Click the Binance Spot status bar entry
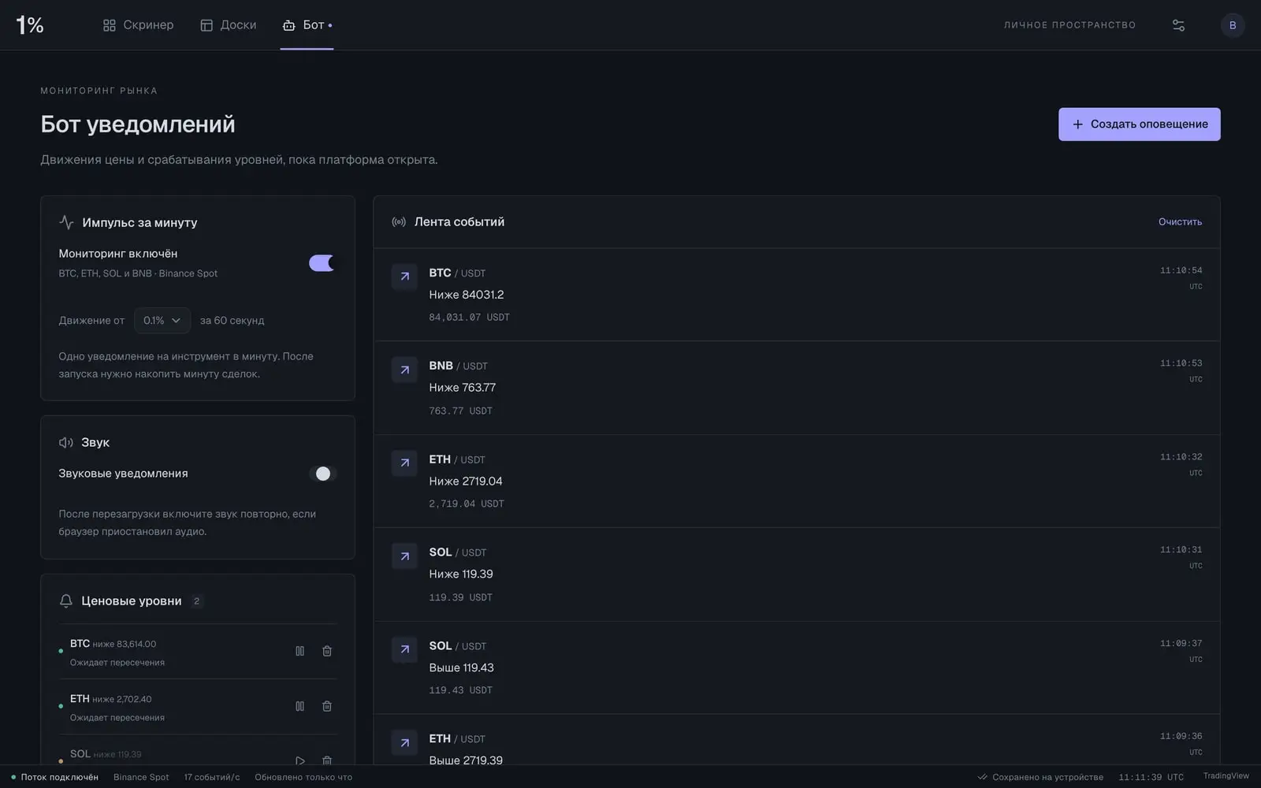 click(x=141, y=777)
